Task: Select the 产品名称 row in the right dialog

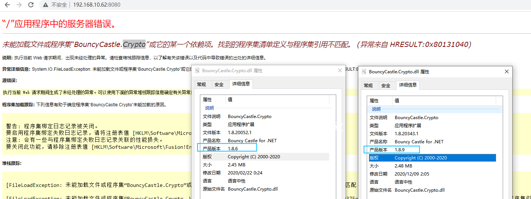Action: [x=432, y=142]
